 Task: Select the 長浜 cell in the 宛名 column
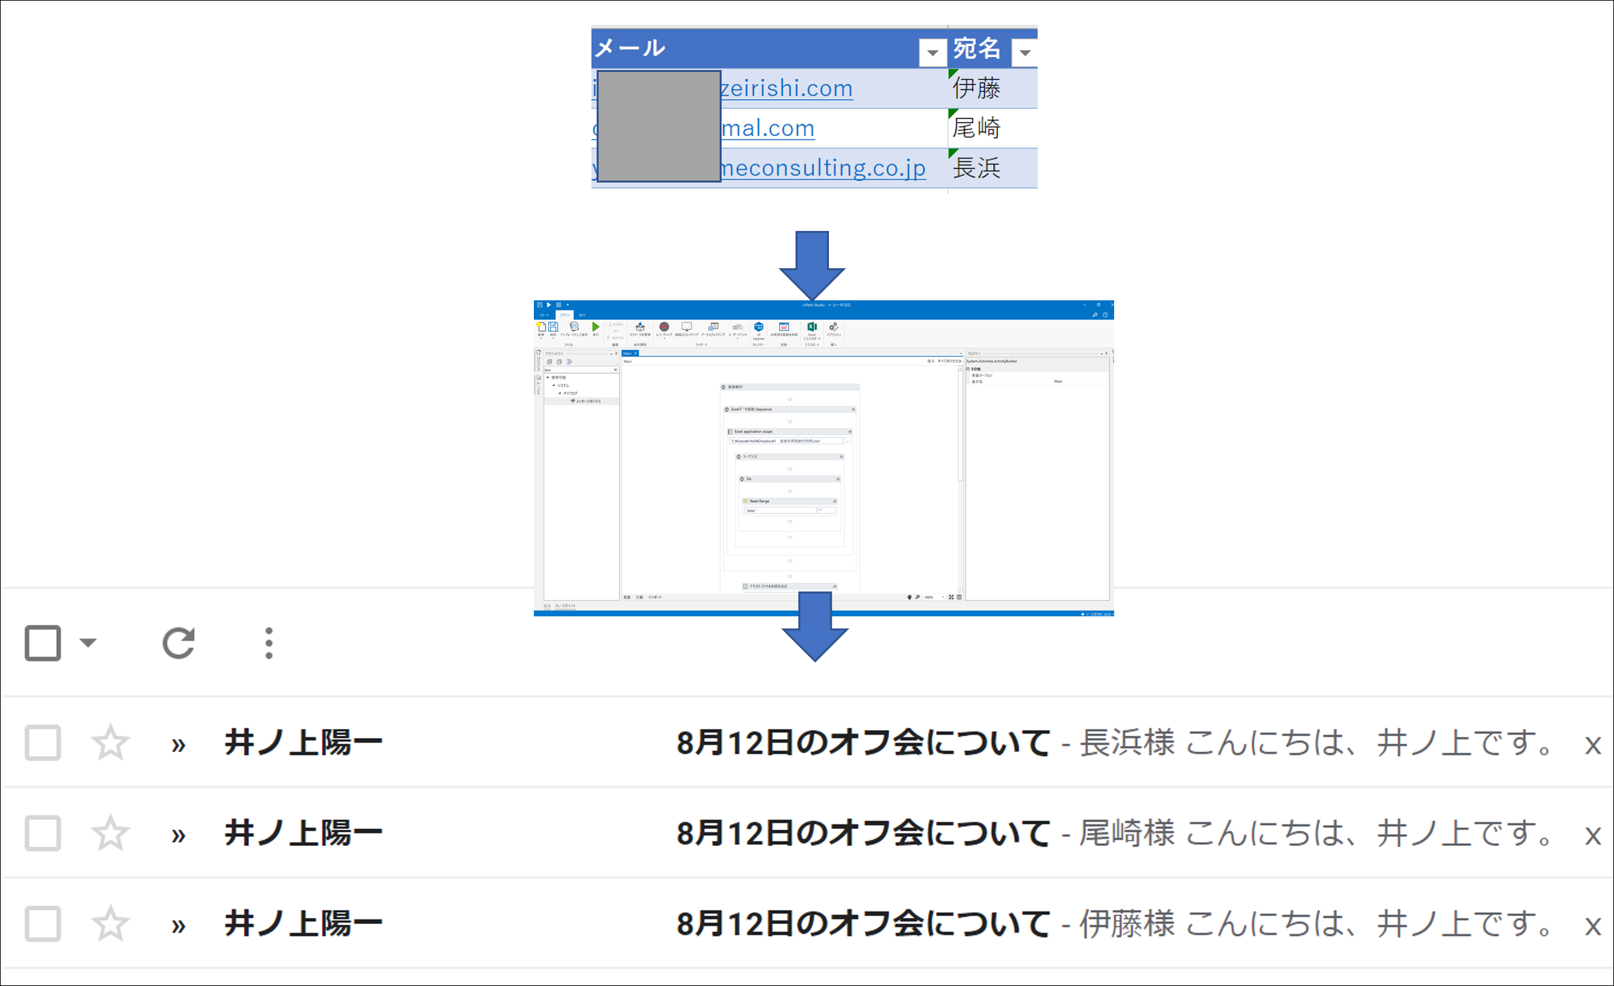pos(992,167)
